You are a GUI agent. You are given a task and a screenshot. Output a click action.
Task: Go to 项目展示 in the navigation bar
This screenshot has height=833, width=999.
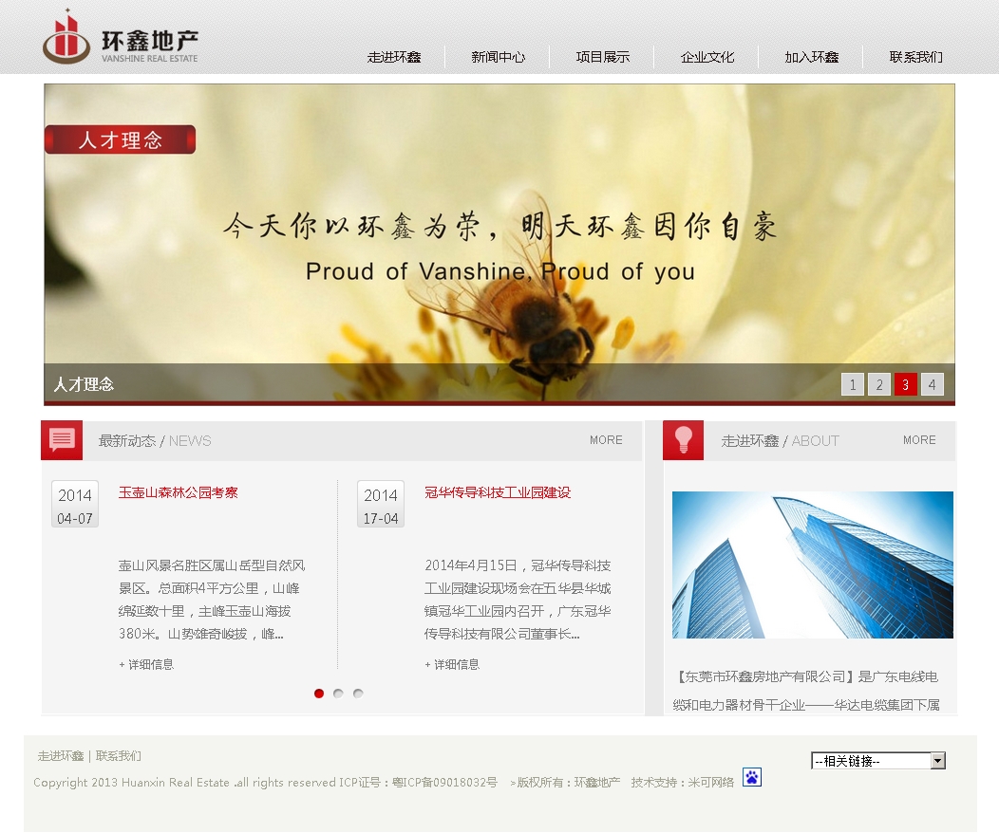coord(603,57)
